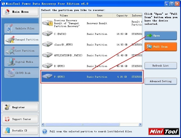Select the F: (NTFS) partition
The height and width of the screenshot is (138, 181).
[92, 77]
